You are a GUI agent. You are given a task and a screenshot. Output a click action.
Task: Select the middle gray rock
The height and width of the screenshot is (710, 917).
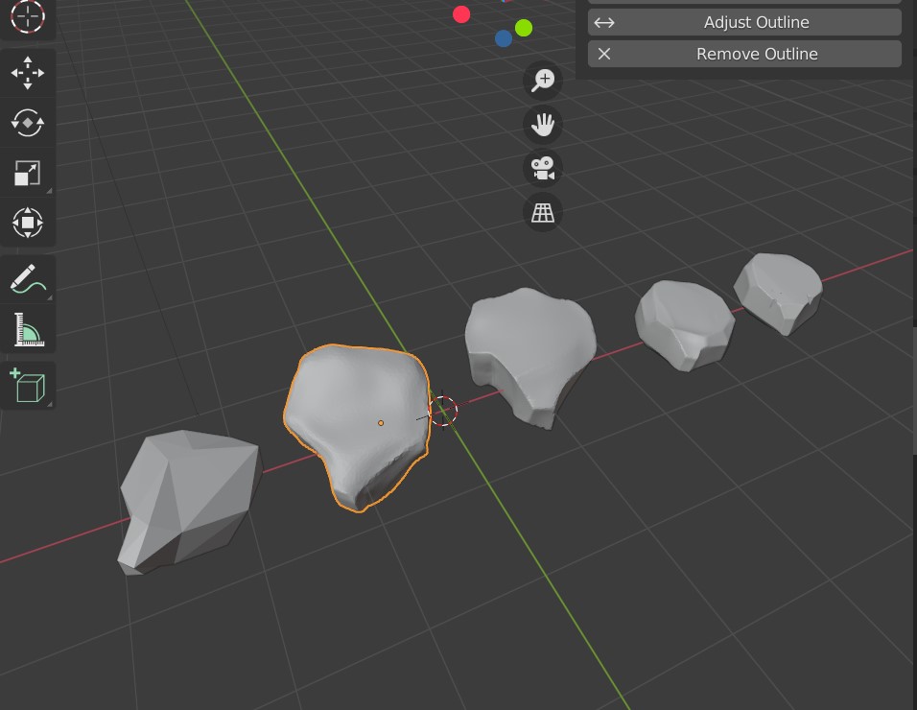click(x=529, y=357)
